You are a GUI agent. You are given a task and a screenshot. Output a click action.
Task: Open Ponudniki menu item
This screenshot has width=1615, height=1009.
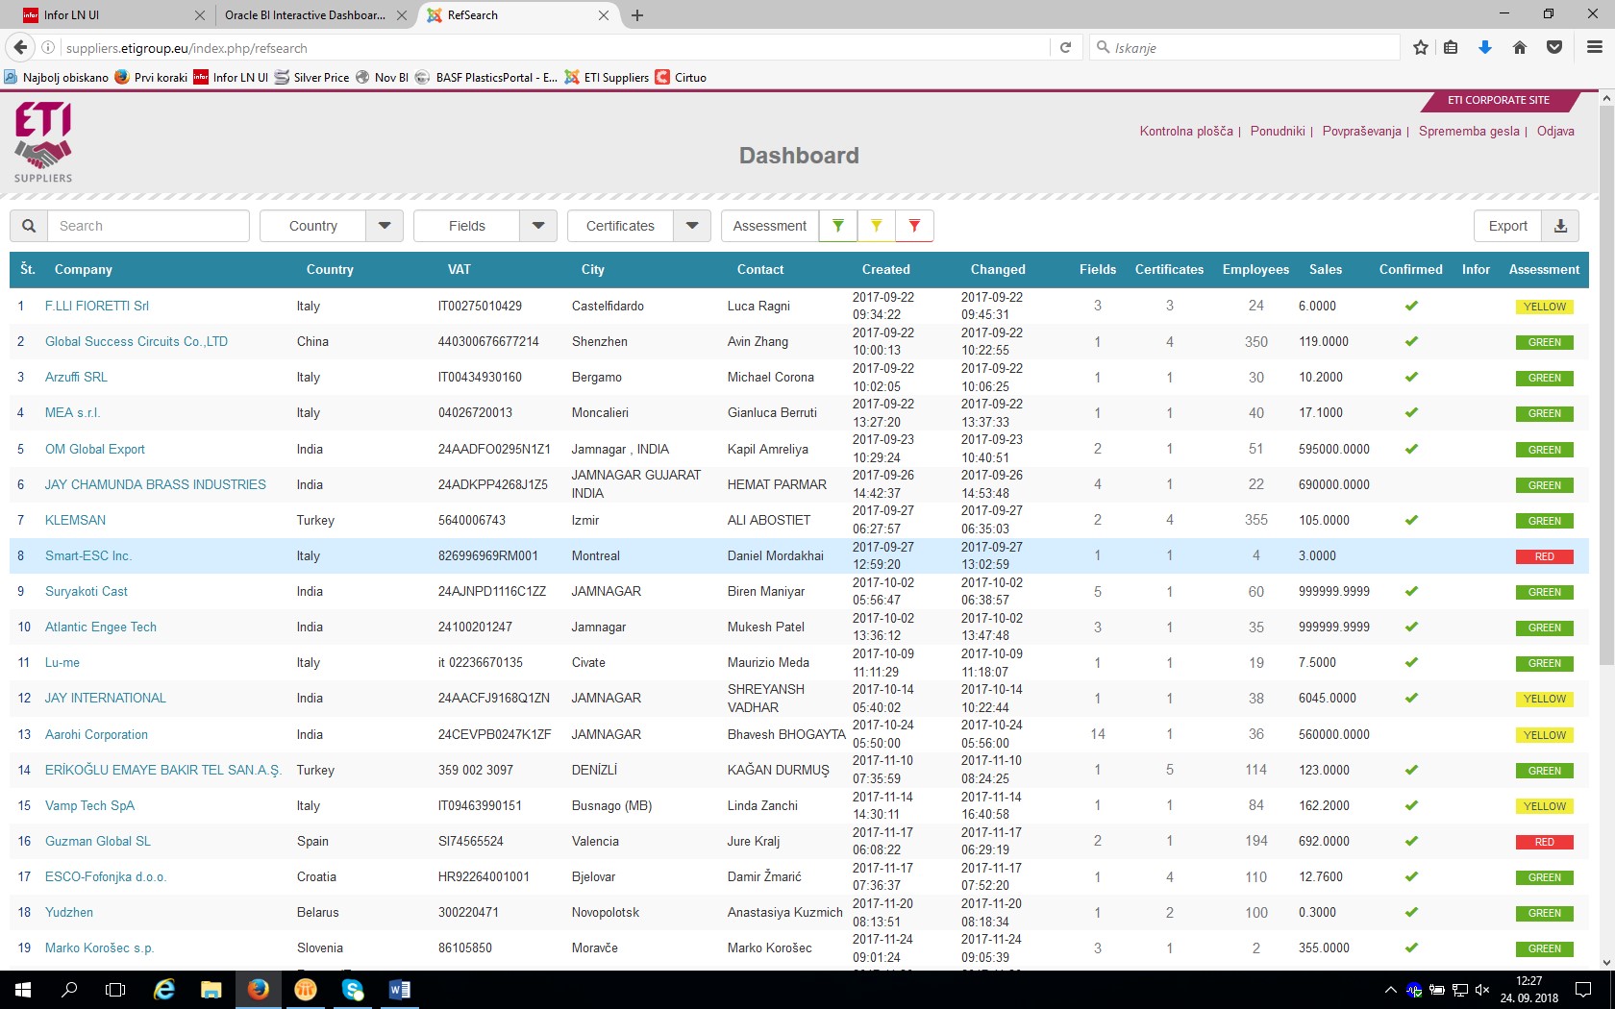pos(1277,132)
